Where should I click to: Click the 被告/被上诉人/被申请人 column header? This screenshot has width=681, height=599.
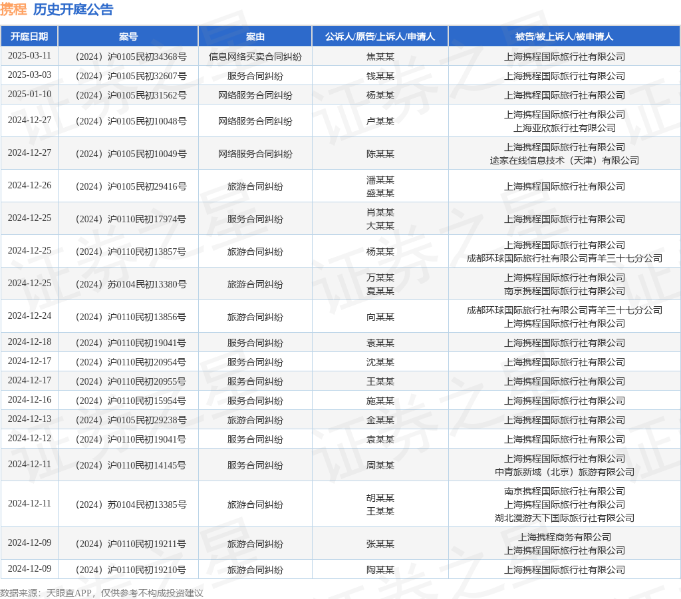tap(564, 37)
